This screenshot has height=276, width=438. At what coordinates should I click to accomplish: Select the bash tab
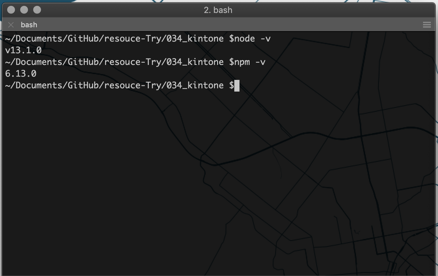pos(29,25)
